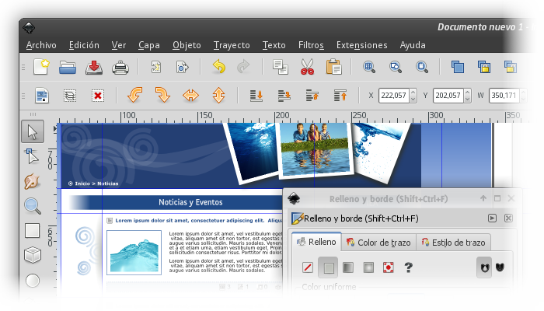This screenshot has height=311, width=544.
Task: Click the Y coordinate field
Action: coord(448,96)
